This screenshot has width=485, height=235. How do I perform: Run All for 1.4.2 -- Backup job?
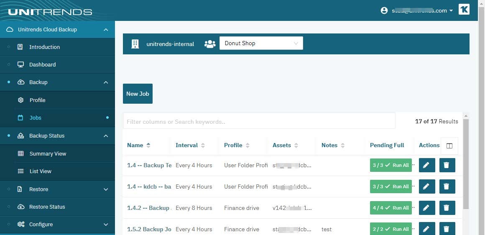(391, 208)
